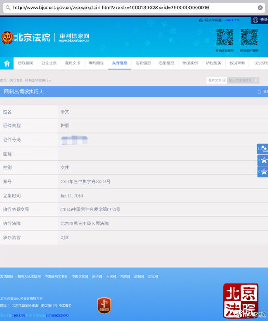
Task: Open the 人民网 footer link
Action: 111,277
